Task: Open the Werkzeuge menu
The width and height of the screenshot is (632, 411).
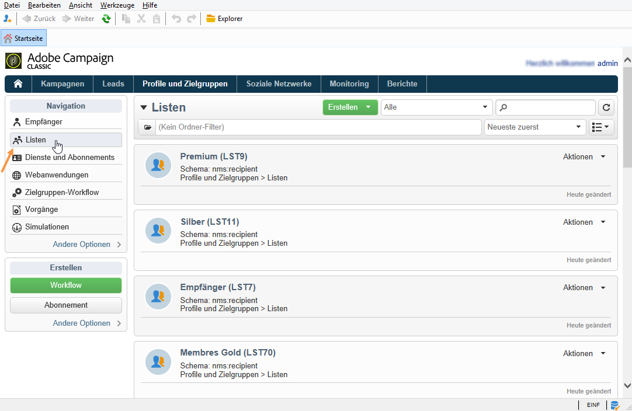Action: click(x=117, y=5)
